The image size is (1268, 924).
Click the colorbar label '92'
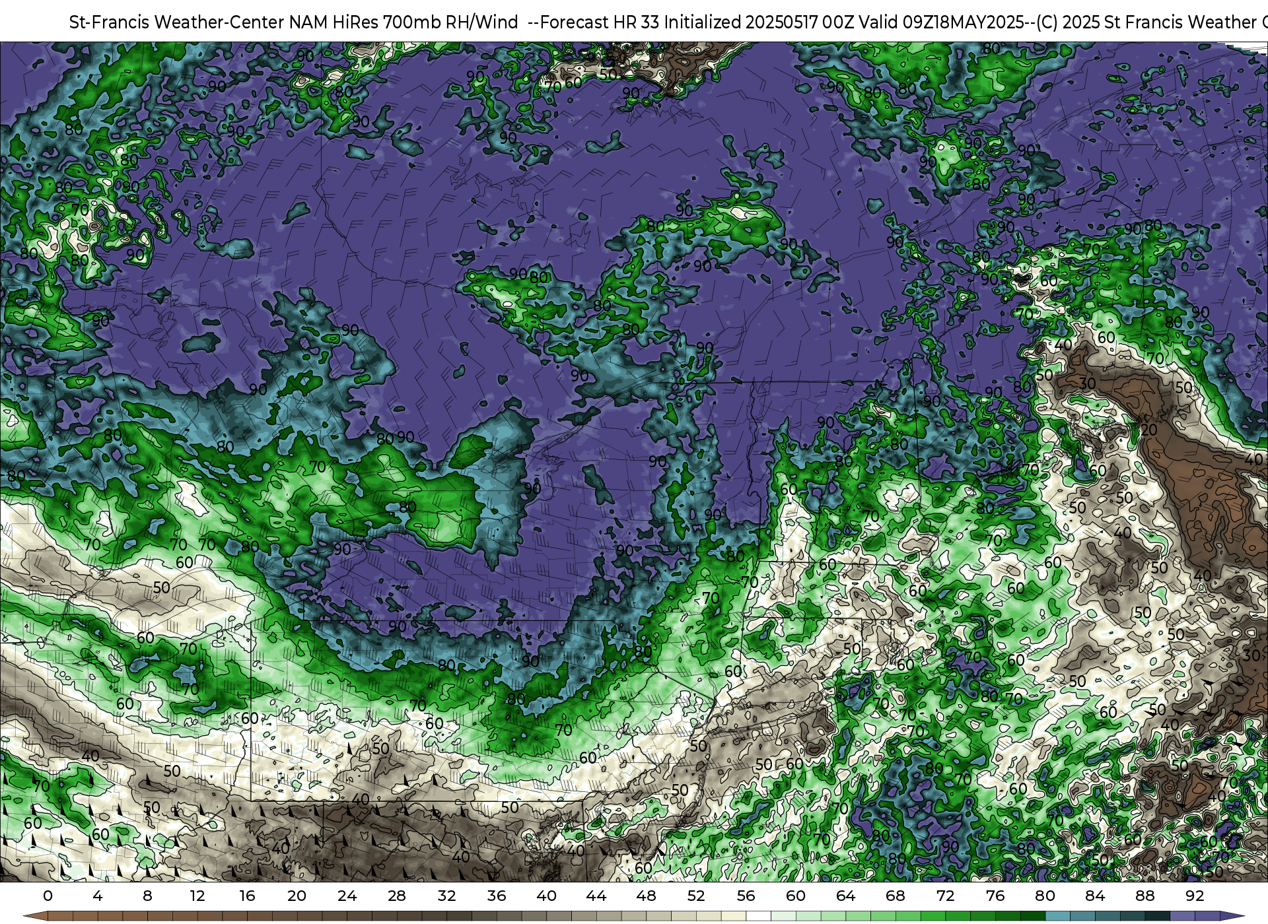(x=1195, y=896)
